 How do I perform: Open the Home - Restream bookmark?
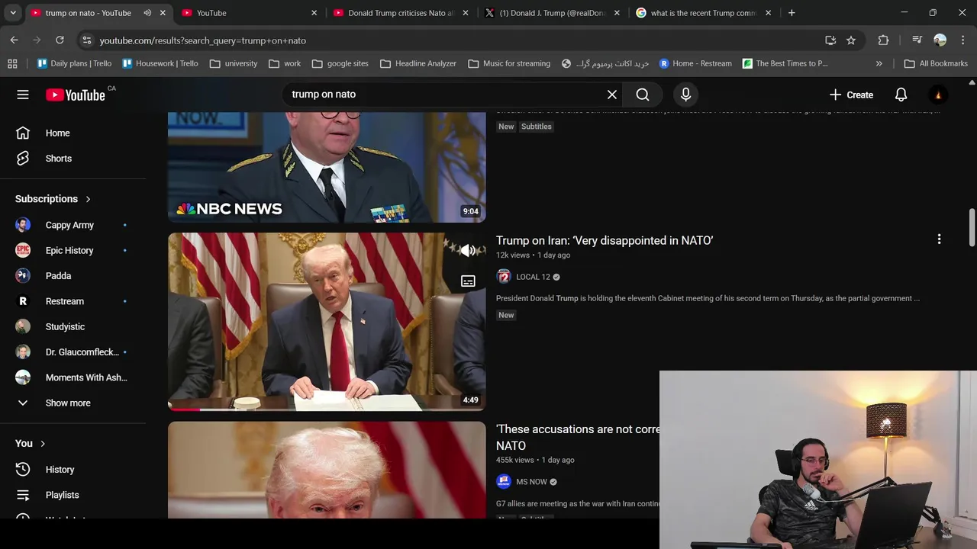point(695,63)
